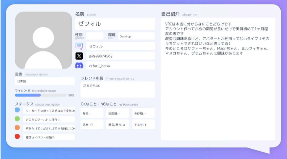This screenshot has width=287, height=159.
Task: Click the environment field reading Desktop
Action: 136,36
